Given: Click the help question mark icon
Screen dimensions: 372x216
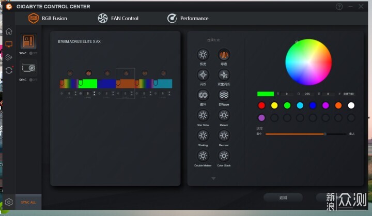Looking at the screenshot, I should (x=339, y=7).
